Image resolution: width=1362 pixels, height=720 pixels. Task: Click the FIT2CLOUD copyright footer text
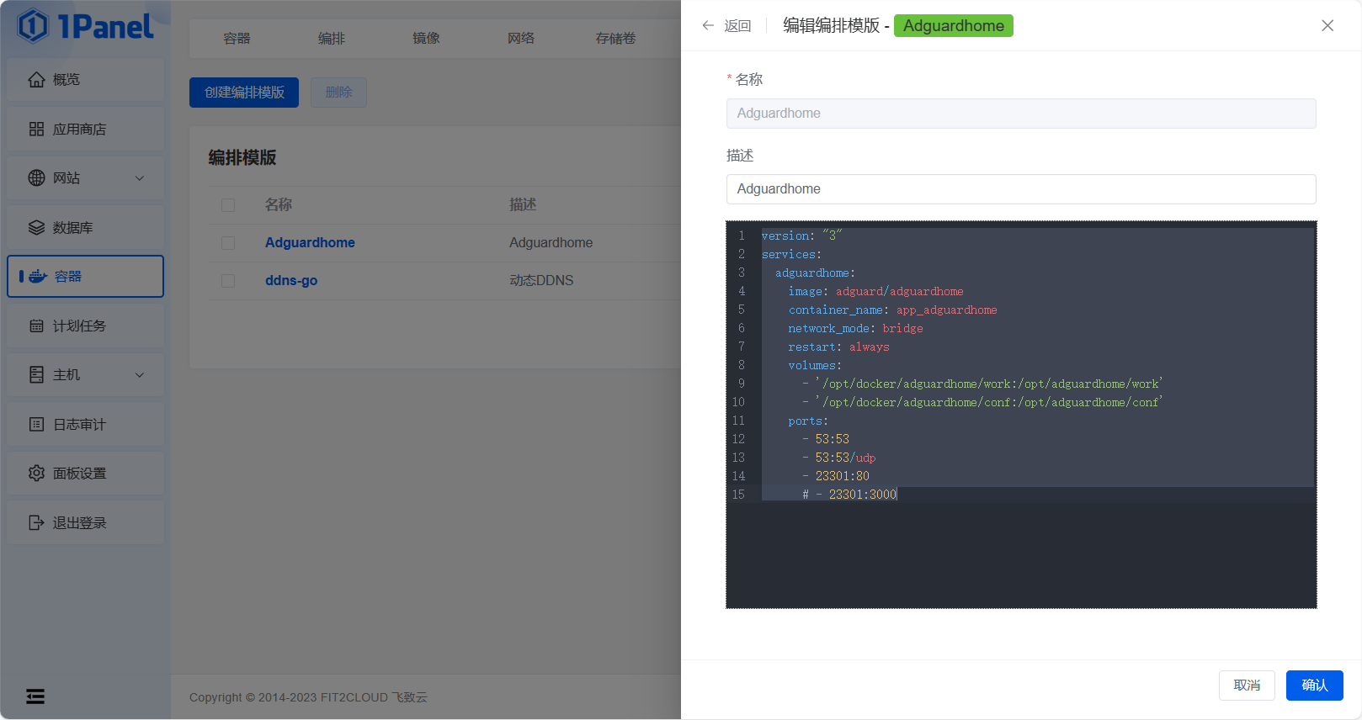tap(308, 697)
